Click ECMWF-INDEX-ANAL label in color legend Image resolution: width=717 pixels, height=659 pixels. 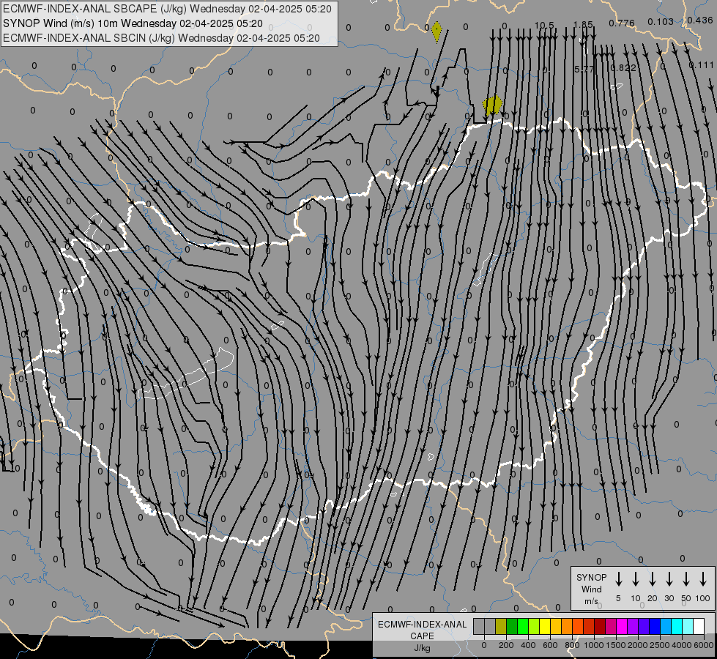[x=422, y=625]
